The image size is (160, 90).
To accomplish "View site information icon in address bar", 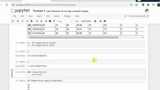I will pyautogui.click(x=13, y=5).
